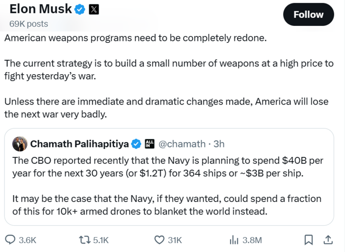This screenshot has width=357, height=252.
Task: Click the @chamath handle
Action: [x=182, y=144]
